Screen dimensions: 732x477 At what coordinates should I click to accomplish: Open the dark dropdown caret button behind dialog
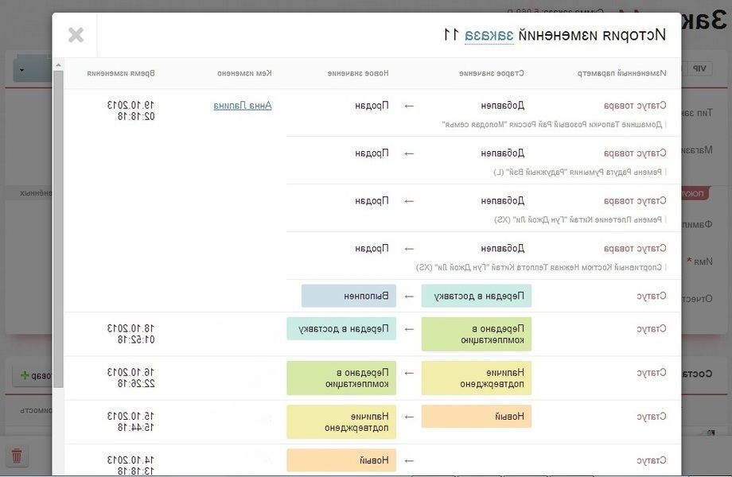tap(21, 70)
